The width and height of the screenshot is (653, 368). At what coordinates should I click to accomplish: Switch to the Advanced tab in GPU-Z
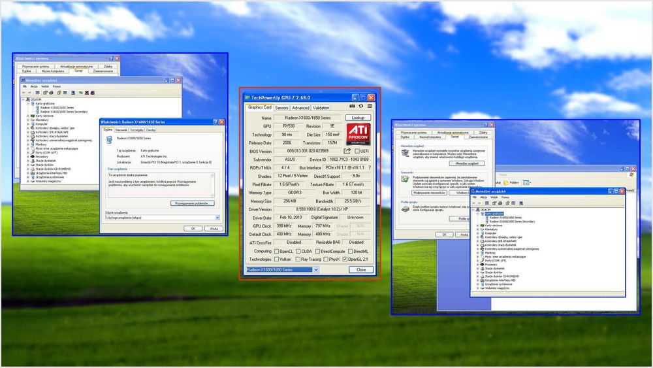tap(300, 108)
